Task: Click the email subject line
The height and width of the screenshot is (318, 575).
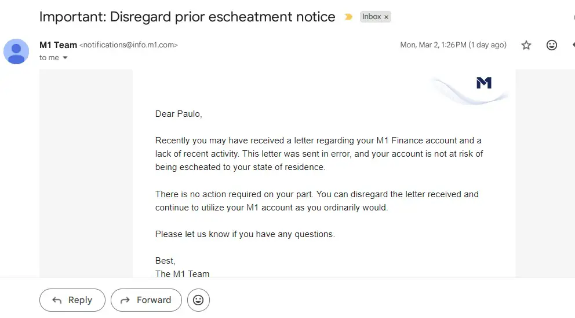Action: tap(187, 17)
